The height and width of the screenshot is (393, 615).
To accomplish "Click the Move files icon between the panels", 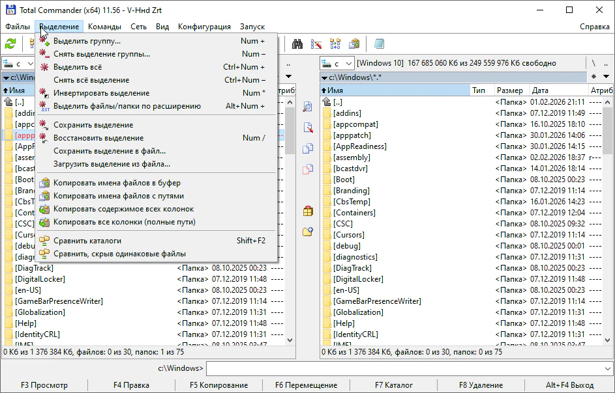I will click(308, 169).
